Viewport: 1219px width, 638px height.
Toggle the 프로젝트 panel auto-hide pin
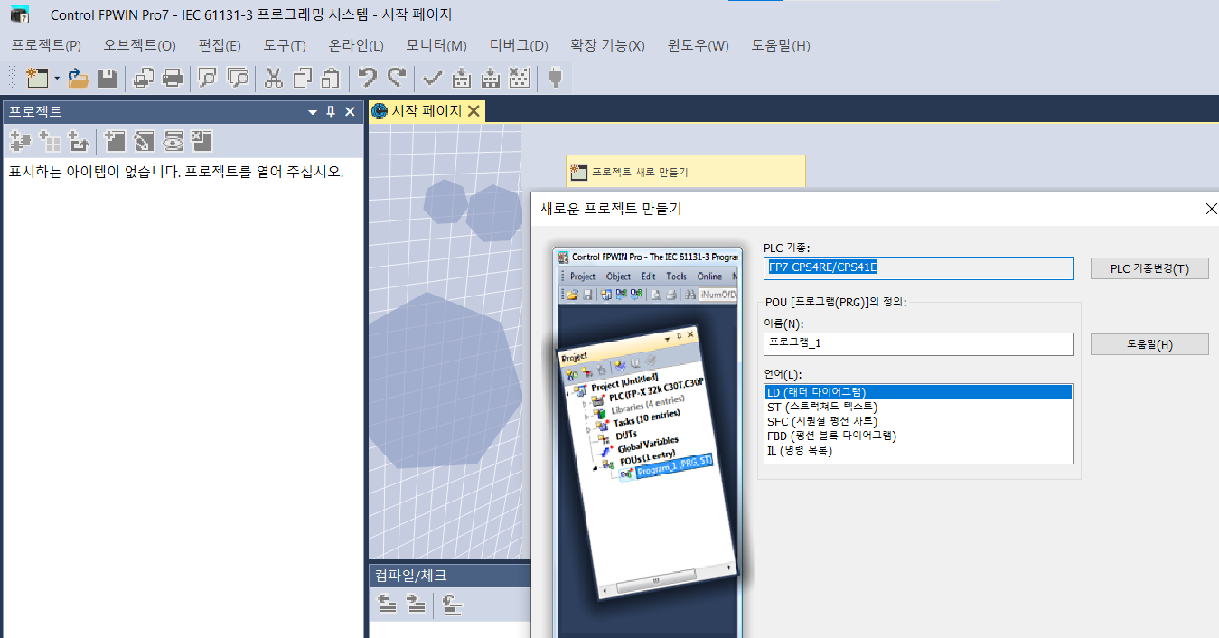click(x=331, y=112)
